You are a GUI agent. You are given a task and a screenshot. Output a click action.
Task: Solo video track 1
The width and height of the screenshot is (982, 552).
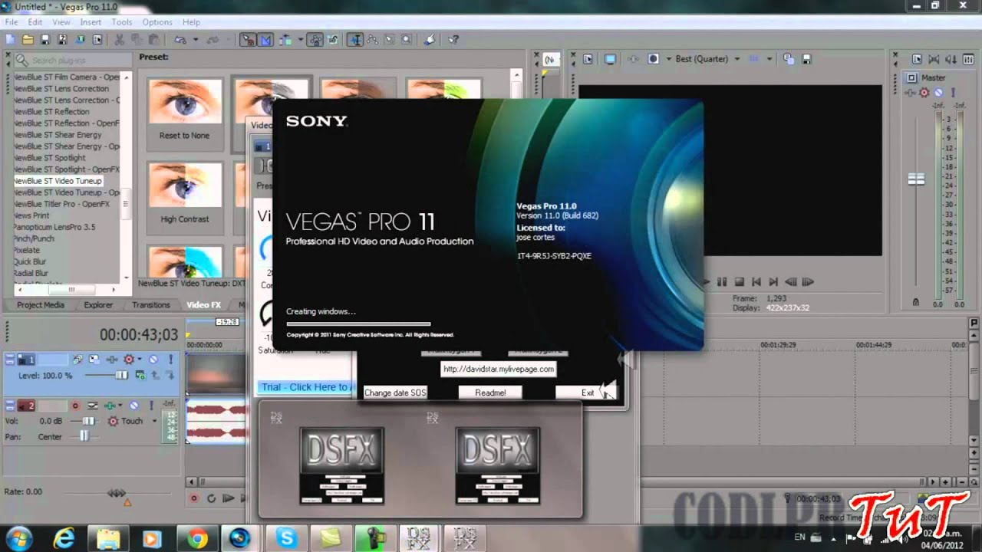(x=170, y=359)
